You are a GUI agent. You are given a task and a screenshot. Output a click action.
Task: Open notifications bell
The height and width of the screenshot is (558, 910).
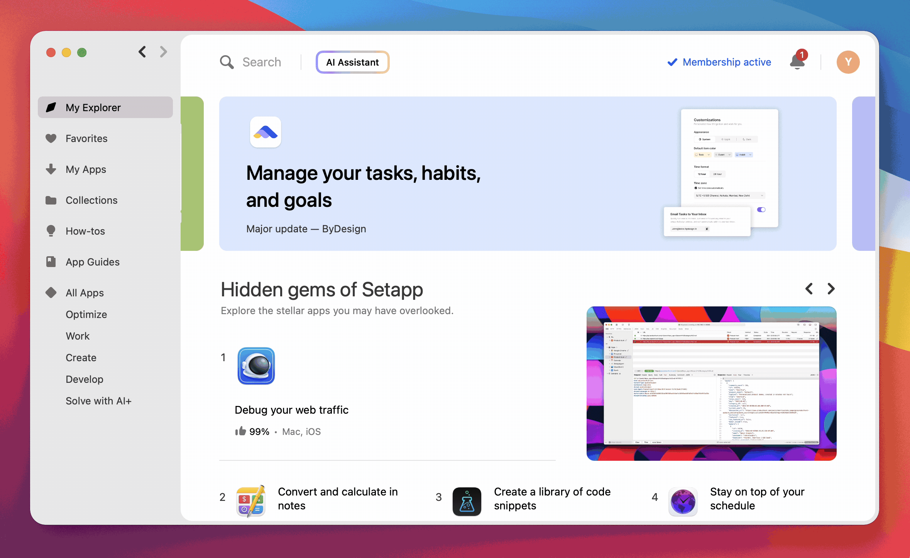point(798,61)
